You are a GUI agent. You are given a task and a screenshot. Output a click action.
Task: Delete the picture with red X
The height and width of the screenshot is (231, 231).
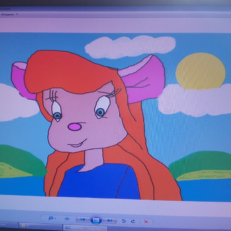146,222
